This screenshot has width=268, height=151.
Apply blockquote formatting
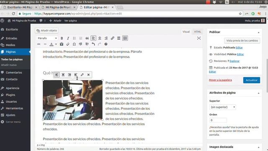click(87, 38)
